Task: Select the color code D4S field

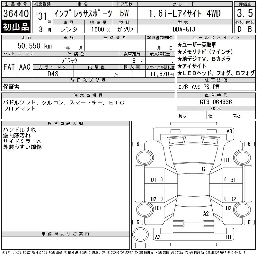Action: pos(53,74)
